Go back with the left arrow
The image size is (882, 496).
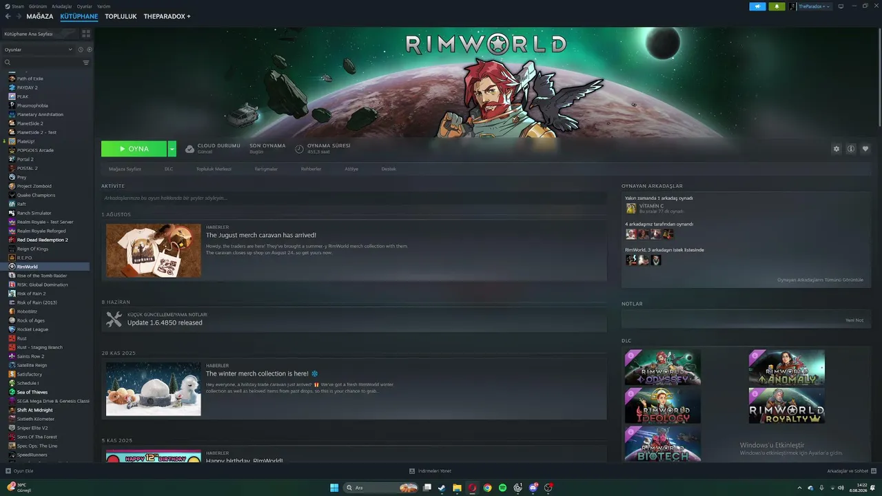8,16
